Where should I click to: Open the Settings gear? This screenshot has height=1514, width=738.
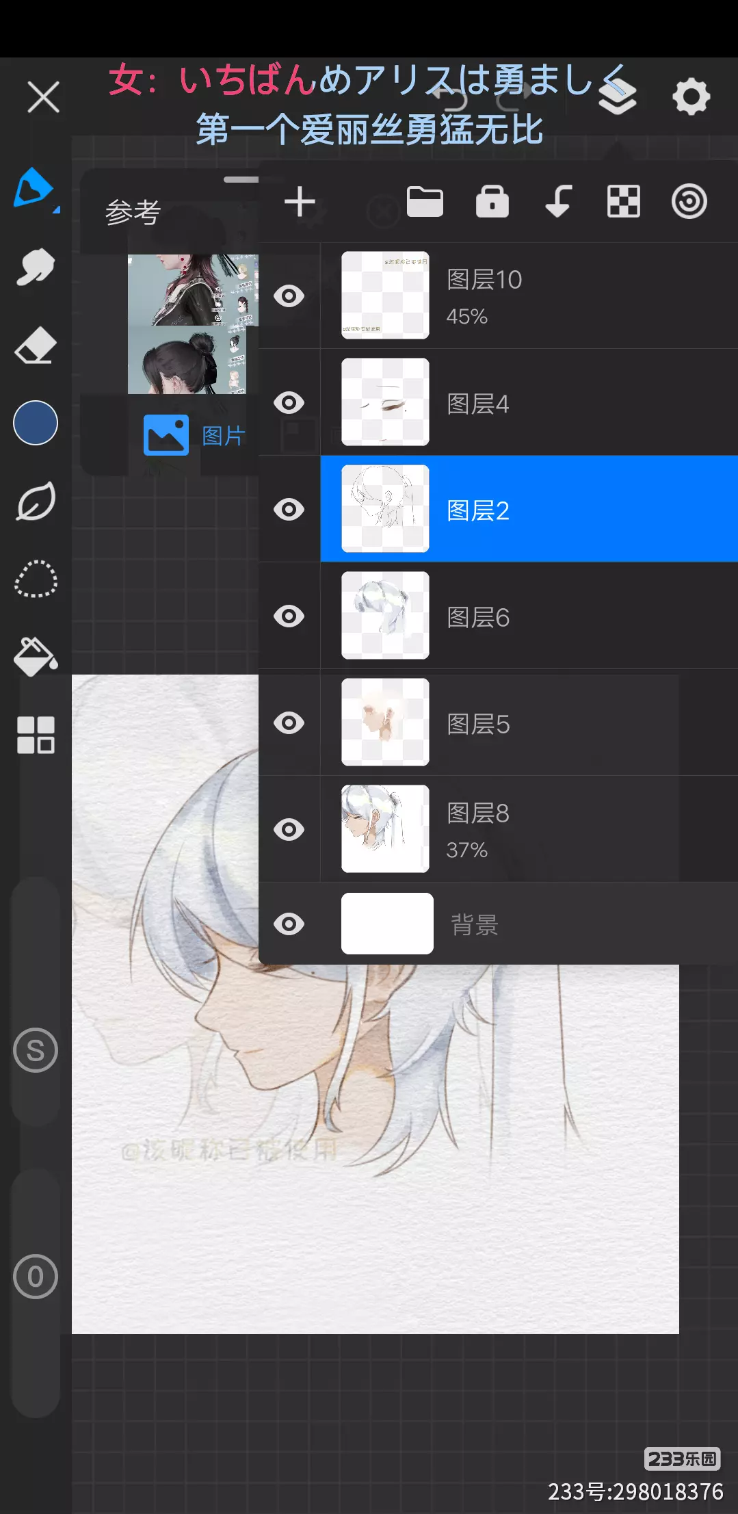[x=691, y=96]
